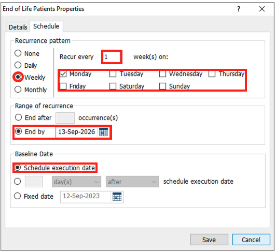Select the None recurrence pattern
The width and height of the screenshot is (275, 252).
click(x=18, y=53)
